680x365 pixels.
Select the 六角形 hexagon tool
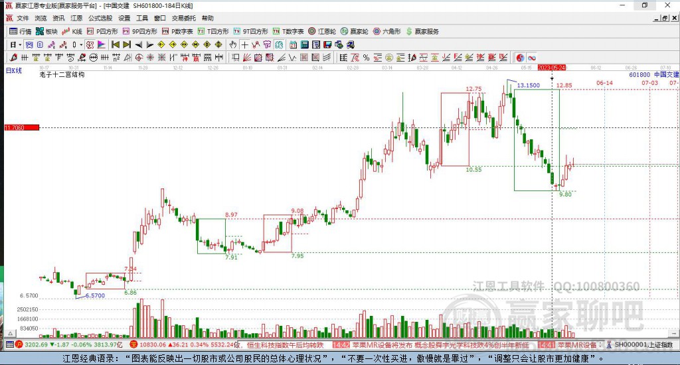(x=387, y=31)
